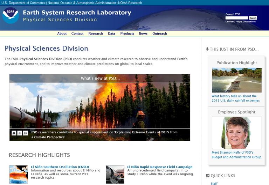Screen dimensions: 269x185
Task: Open the flooded street publication highlight image
Action: pyautogui.click(x=236, y=80)
